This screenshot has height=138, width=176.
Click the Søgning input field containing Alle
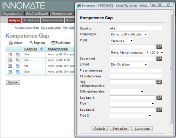(136, 28)
